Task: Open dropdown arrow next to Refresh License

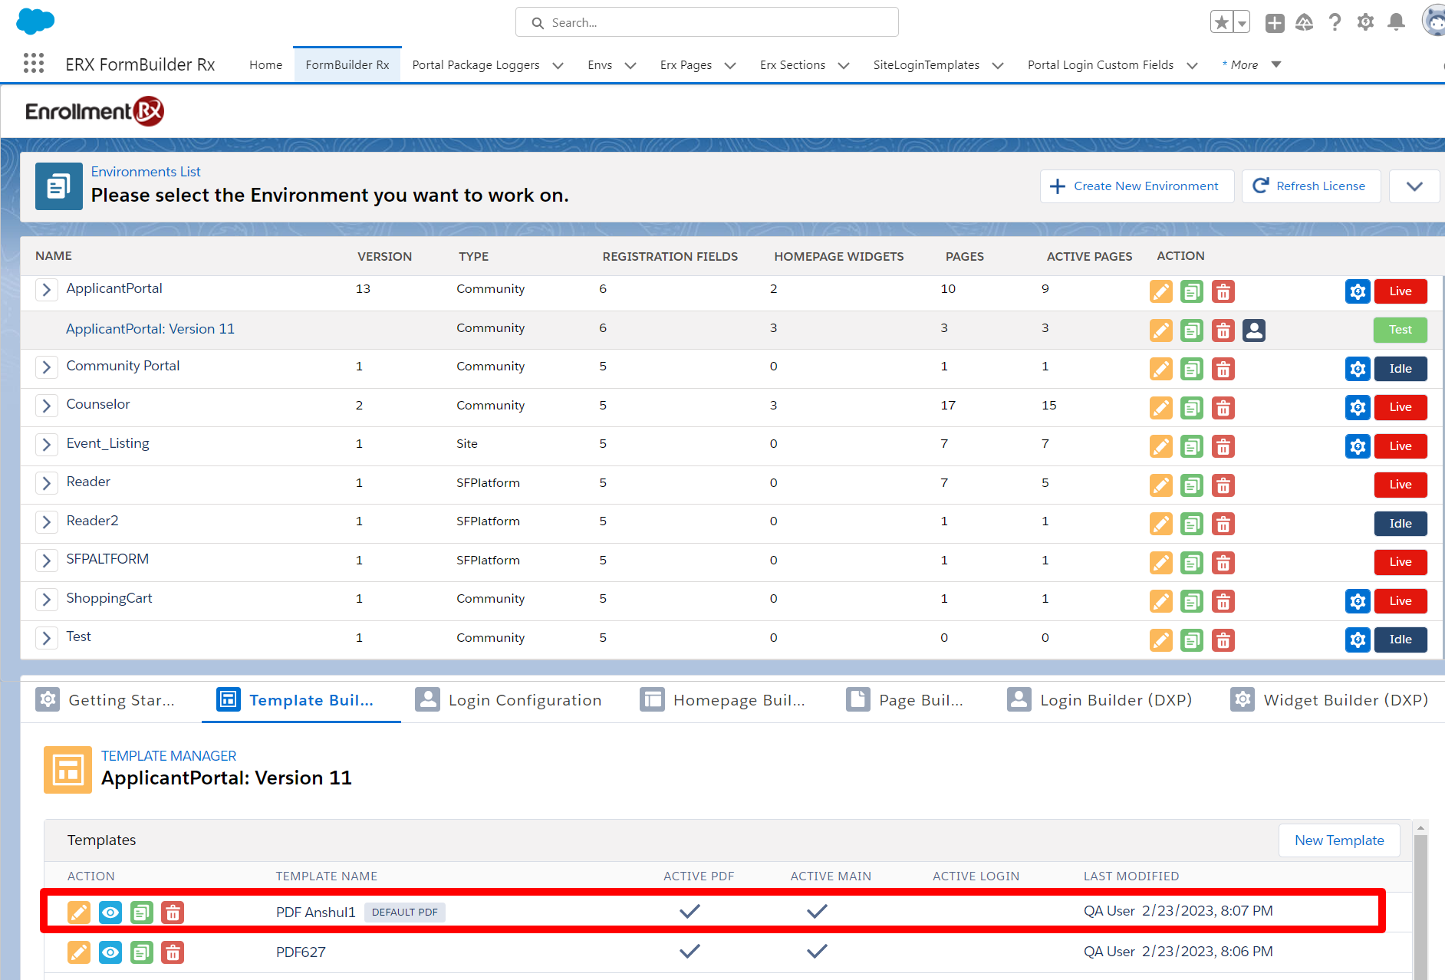Action: (x=1414, y=186)
